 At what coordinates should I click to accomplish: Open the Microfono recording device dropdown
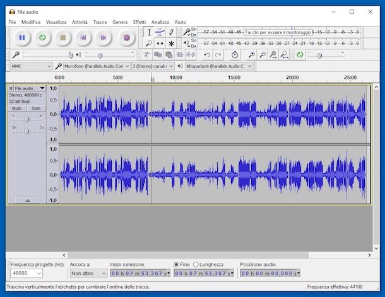pos(97,66)
